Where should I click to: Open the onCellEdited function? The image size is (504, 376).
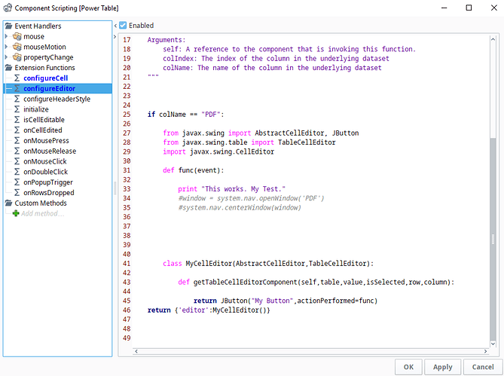click(43, 130)
